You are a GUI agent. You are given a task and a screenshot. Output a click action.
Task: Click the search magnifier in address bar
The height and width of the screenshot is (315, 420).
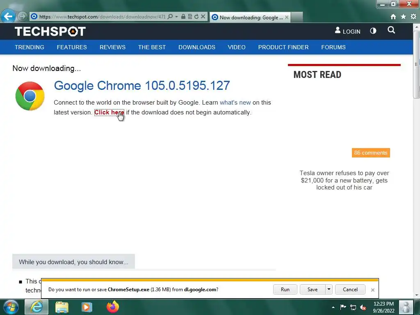click(170, 16)
